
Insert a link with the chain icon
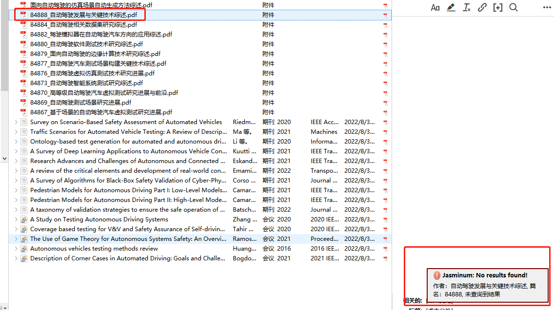point(482,7)
